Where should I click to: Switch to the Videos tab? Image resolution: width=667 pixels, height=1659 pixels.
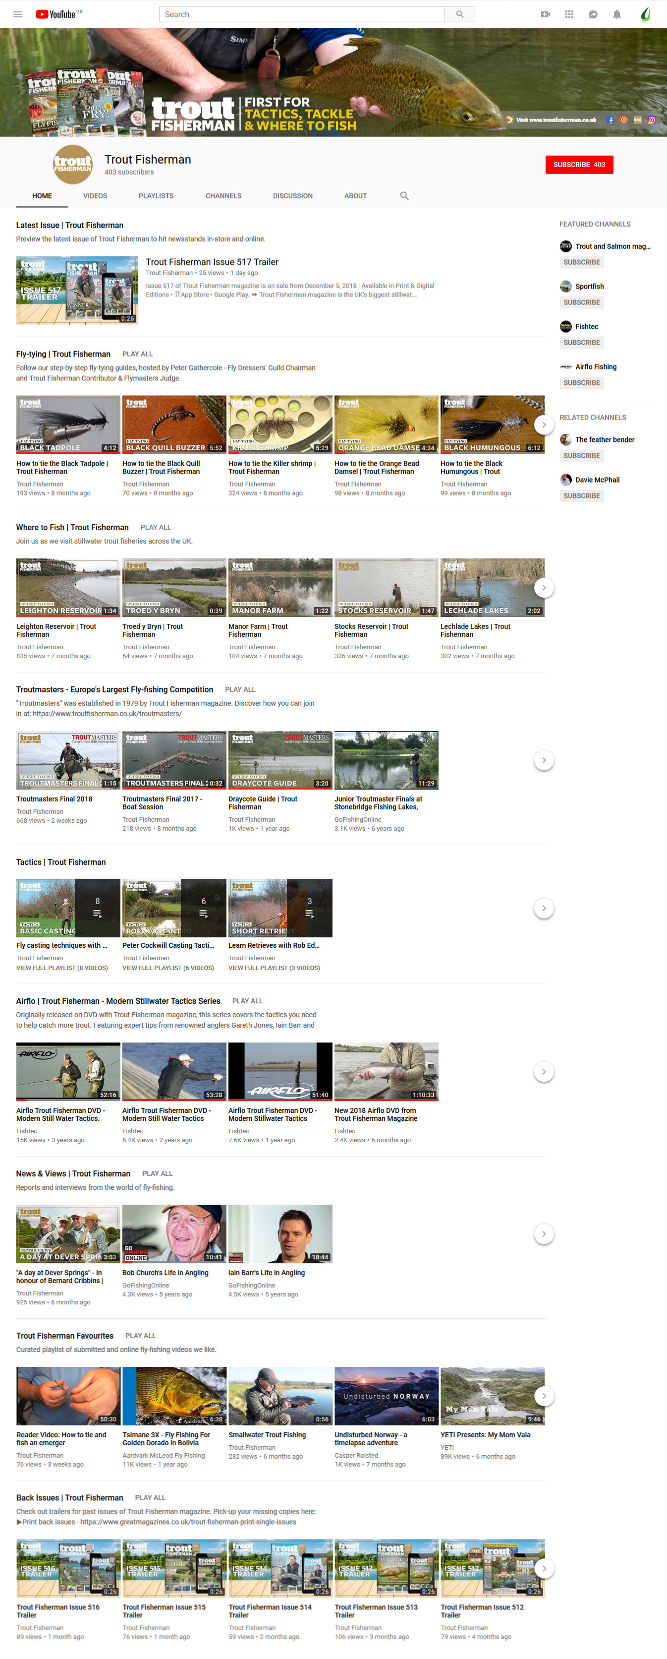coord(95,196)
